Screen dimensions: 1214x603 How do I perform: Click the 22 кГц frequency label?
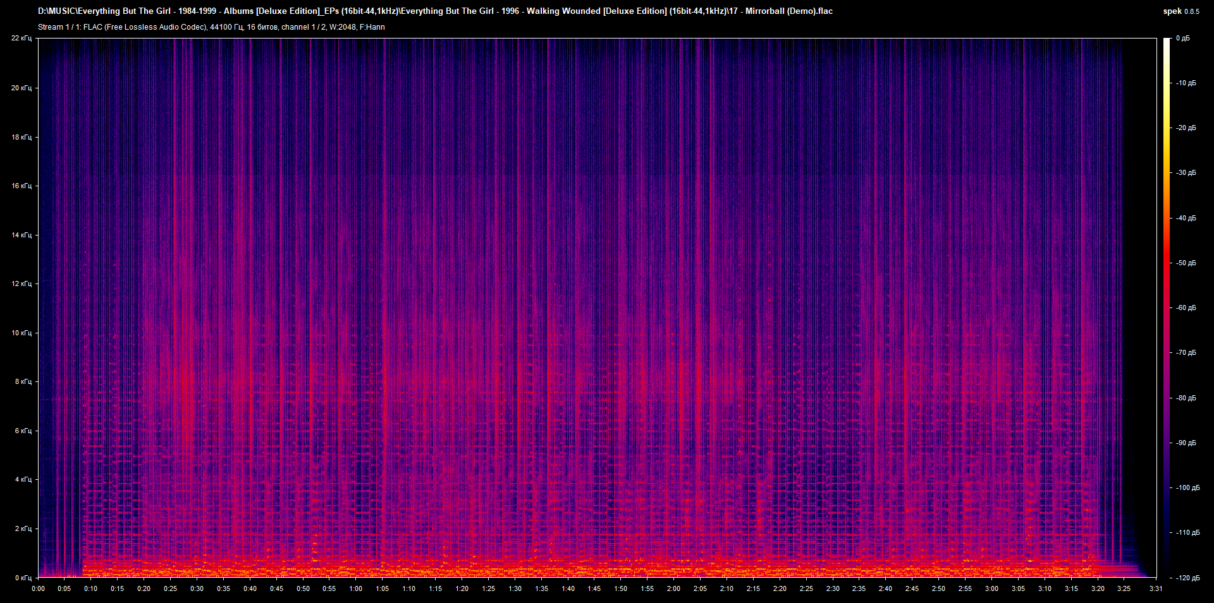(x=21, y=39)
